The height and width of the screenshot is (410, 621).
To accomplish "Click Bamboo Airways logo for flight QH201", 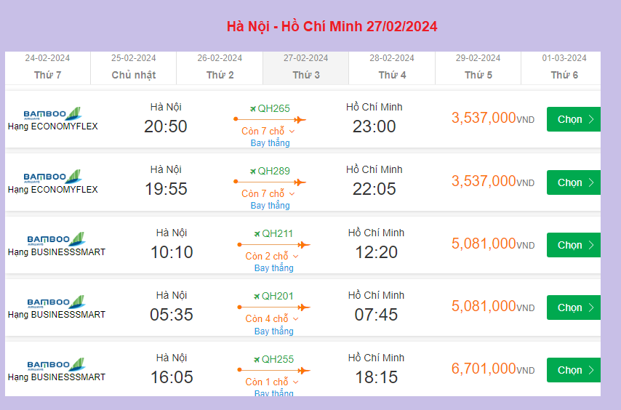I will point(56,302).
